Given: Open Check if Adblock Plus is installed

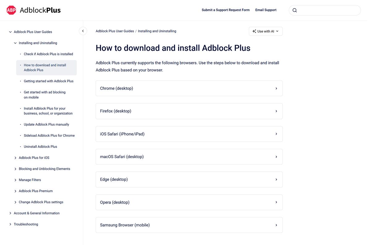Looking at the screenshot, I should click(48, 54).
